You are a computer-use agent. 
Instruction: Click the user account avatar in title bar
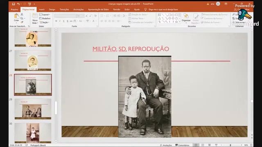click(x=218, y=4)
